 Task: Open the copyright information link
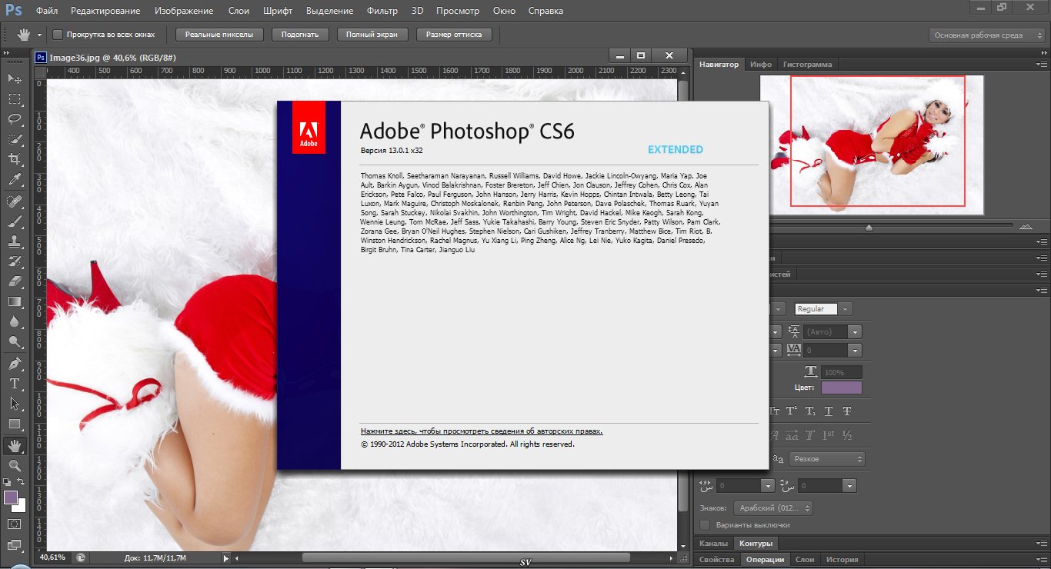(482, 431)
